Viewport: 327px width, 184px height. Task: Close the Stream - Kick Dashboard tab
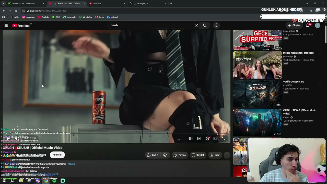[43, 4]
